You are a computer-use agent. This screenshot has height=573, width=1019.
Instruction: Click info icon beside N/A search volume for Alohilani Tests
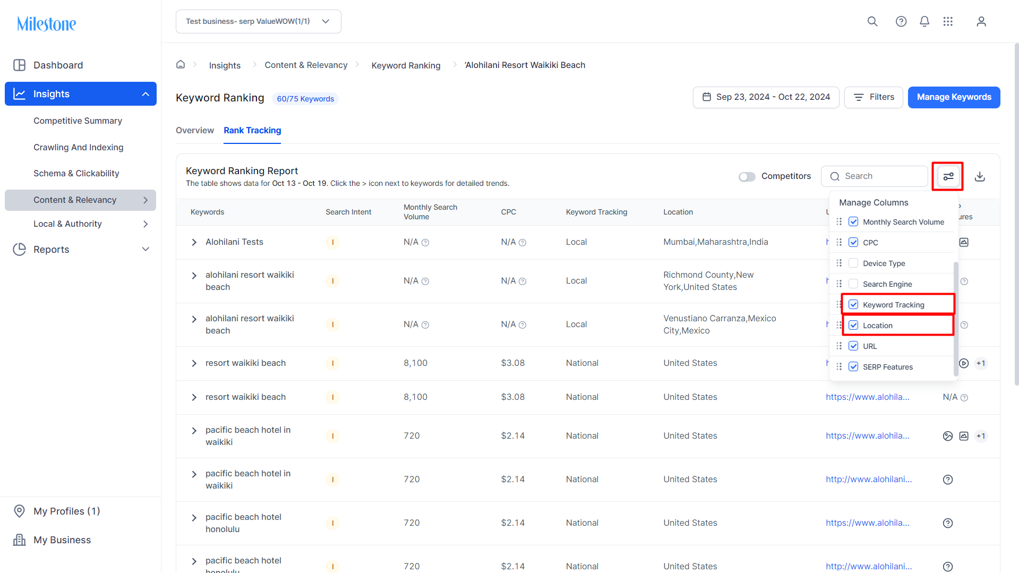click(x=425, y=243)
